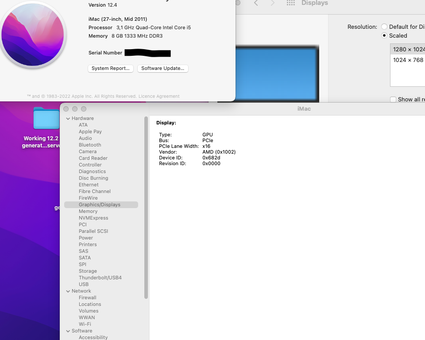Click the PCIe Lane Width value x16

(206, 147)
